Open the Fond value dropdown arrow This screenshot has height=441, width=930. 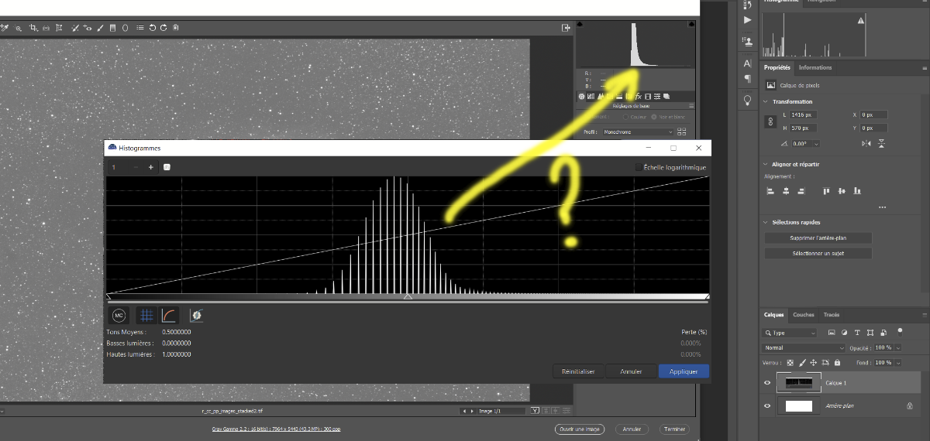click(897, 363)
